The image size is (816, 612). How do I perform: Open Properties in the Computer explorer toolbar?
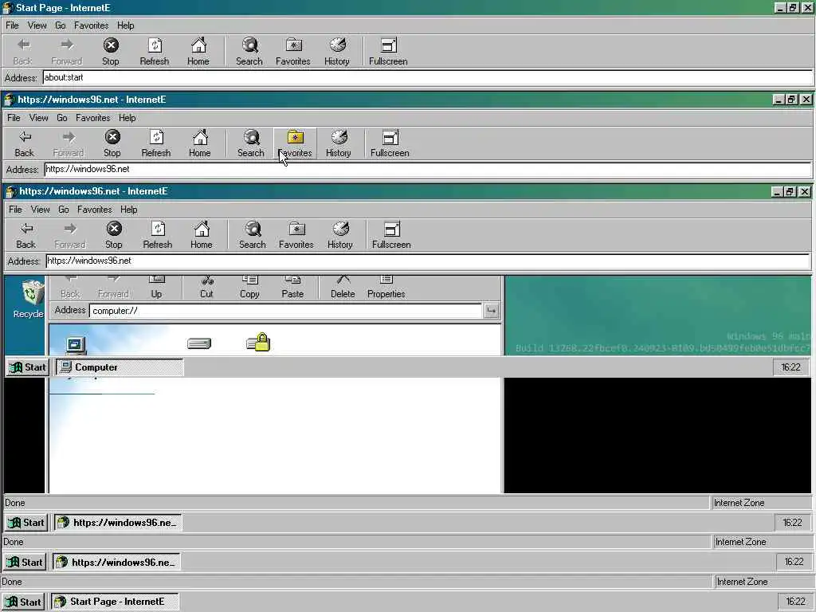386,288
